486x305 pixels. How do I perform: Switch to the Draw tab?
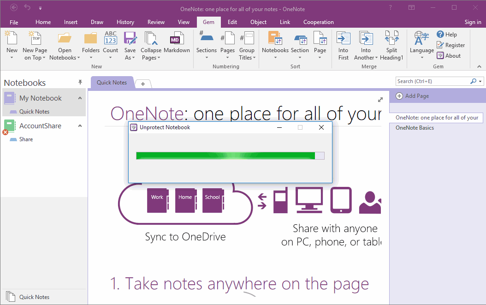(x=97, y=22)
